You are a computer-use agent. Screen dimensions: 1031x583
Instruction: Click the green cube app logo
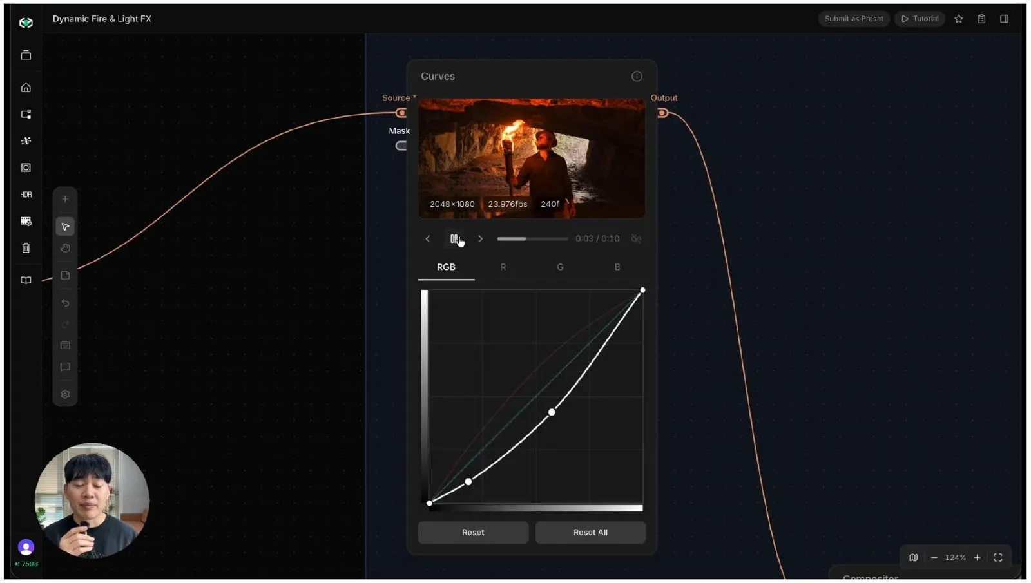(x=26, y=23)
